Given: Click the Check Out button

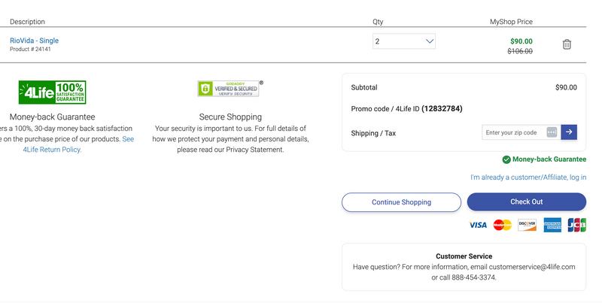Looking at the screenshot, I should [x=526, y=201].
